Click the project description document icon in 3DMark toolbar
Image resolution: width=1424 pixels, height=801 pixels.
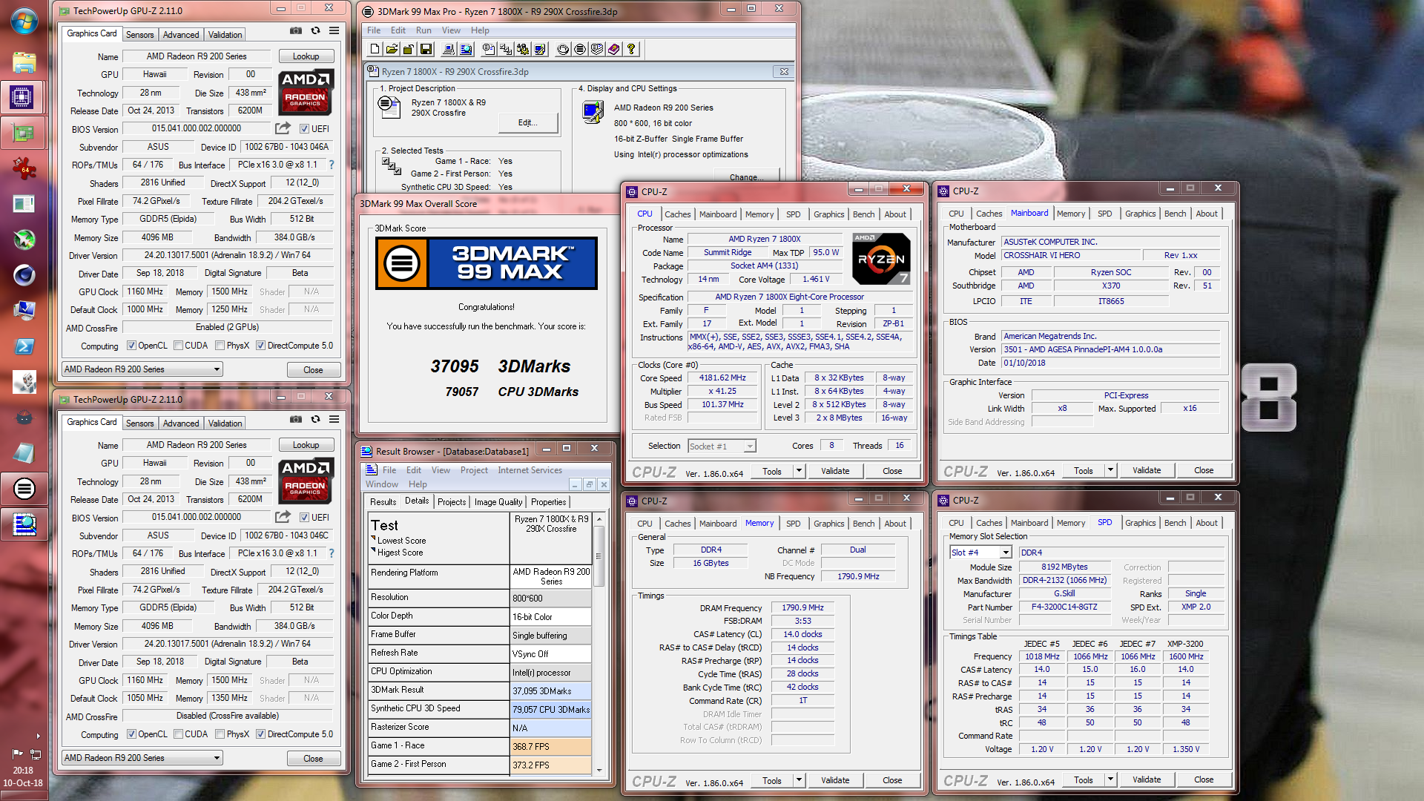point(489,49)
